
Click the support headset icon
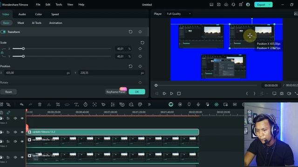point(233,5)
